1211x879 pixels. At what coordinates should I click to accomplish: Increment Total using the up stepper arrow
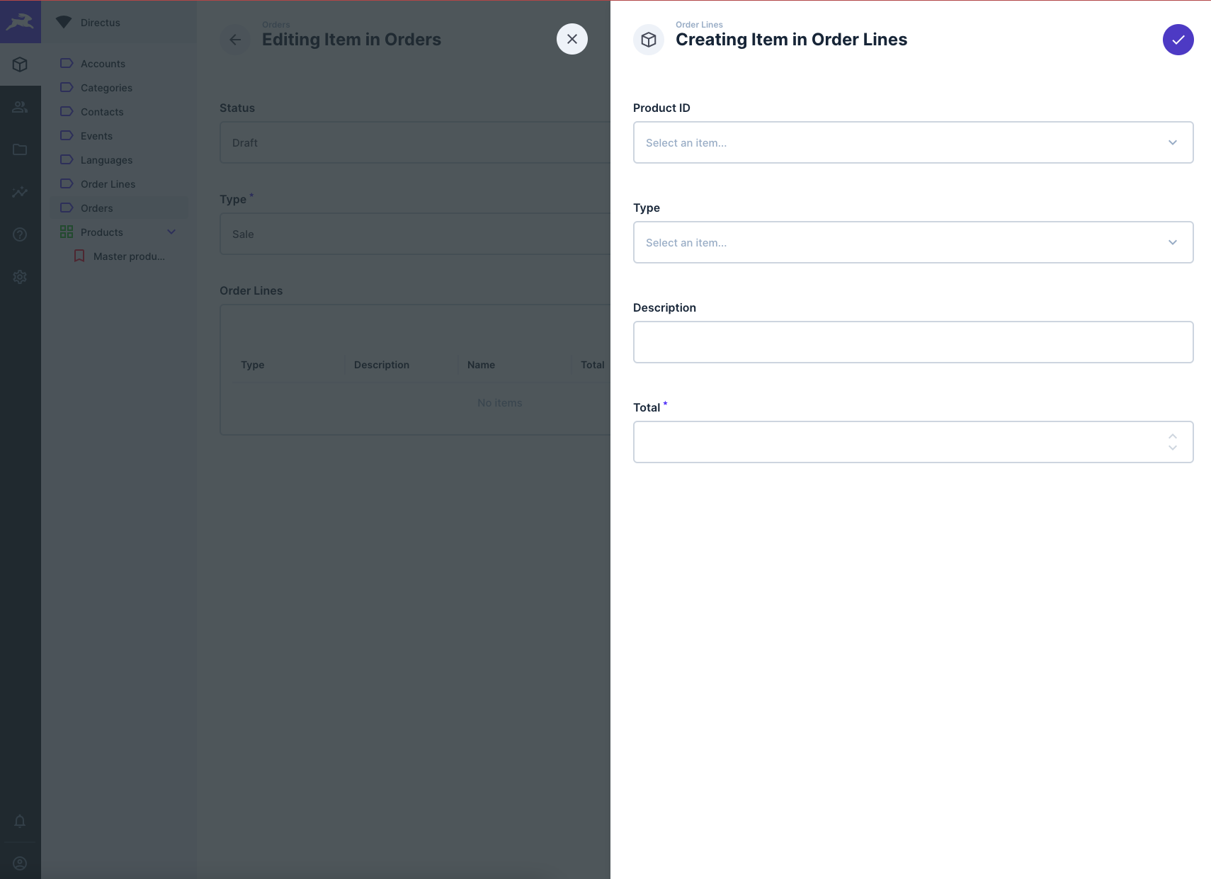point(1172,434)
